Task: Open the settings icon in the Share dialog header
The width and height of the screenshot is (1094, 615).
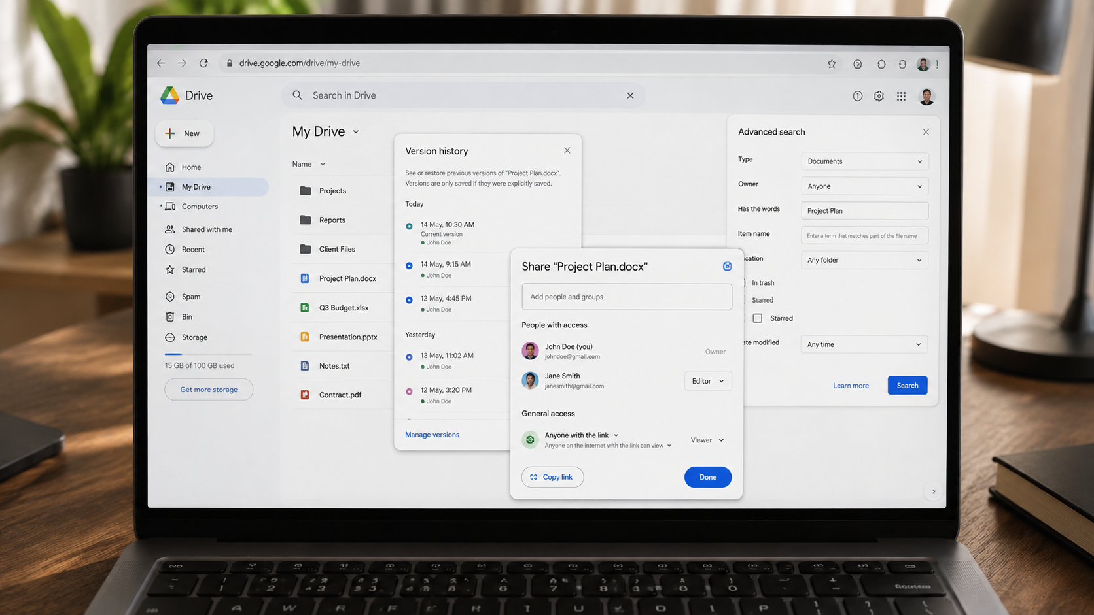Action: [x=727, y=266]
